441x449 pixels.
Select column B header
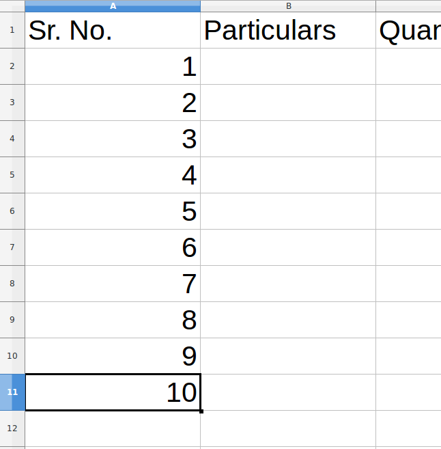[x=288, y=6]
